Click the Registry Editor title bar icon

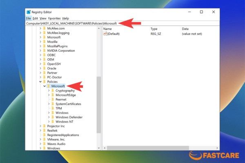(x=29, y=12)
